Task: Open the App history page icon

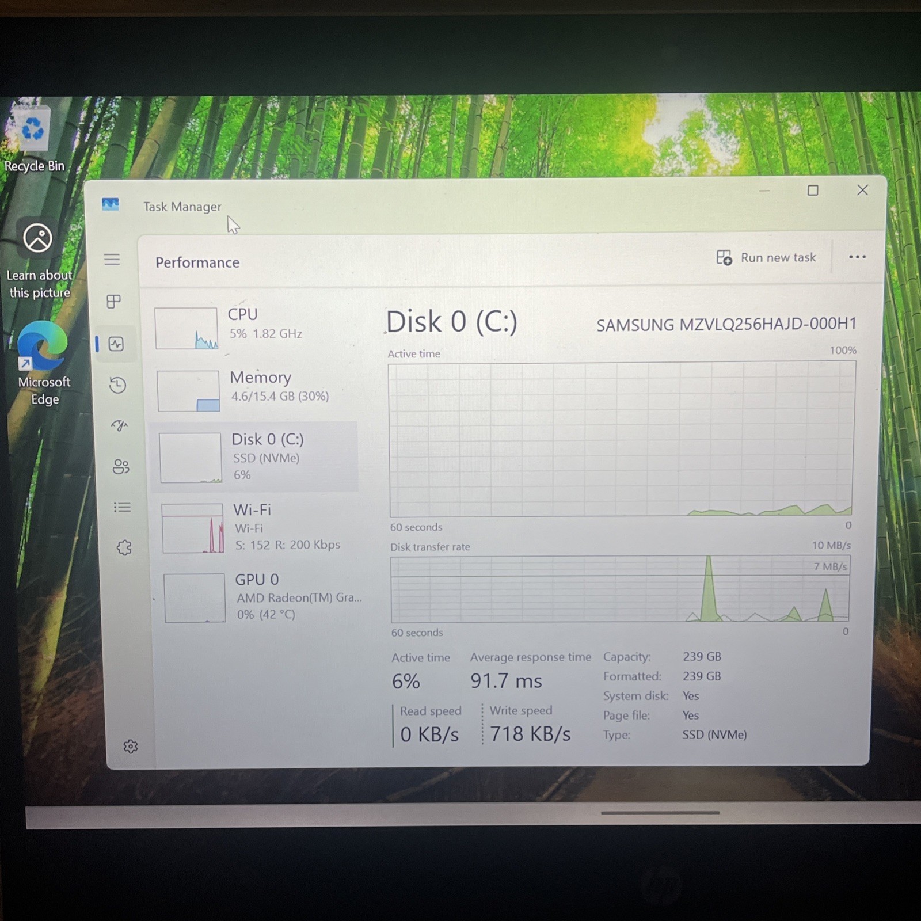Action: pos(117,385)
